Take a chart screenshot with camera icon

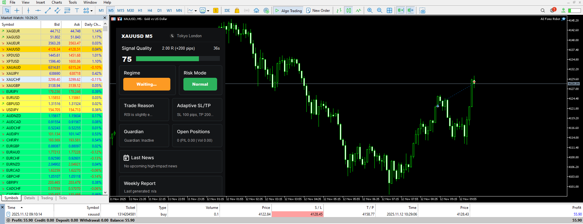point(422,11)
